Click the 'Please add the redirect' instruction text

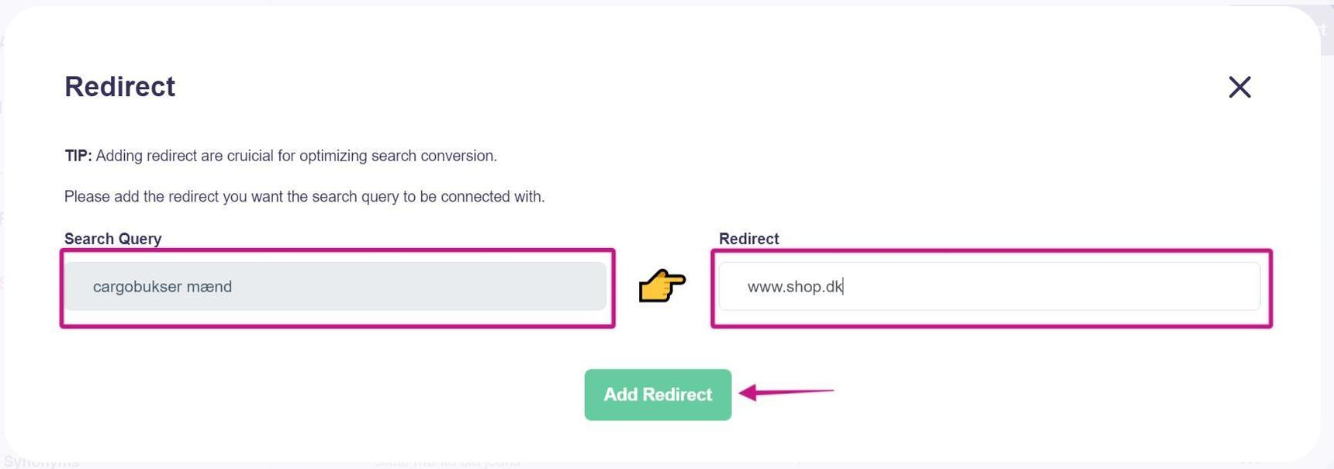pos(304,197)
